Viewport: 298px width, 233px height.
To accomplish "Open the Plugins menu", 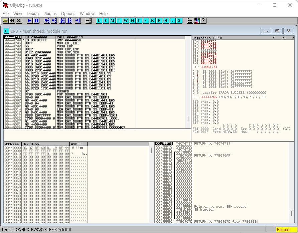I will pyautogui.click(x=50, y=13).
